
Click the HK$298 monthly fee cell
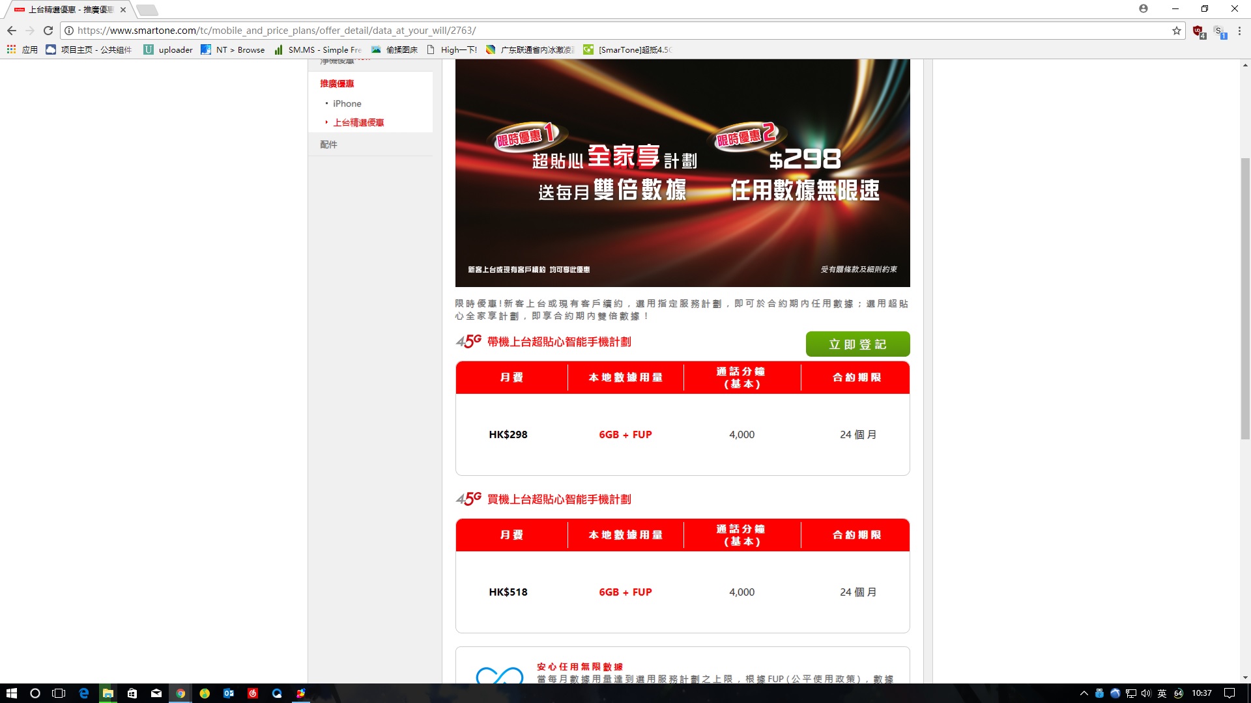tap(508, 434)
